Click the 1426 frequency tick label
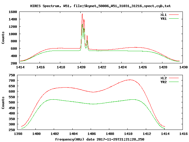Screen dimensions: 189x142 point(143,67)
